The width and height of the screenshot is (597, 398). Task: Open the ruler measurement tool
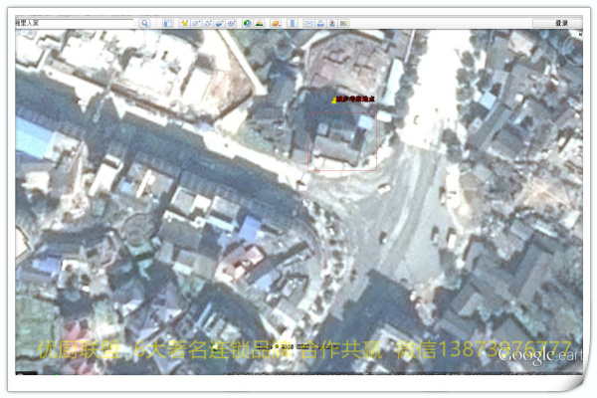293,23
